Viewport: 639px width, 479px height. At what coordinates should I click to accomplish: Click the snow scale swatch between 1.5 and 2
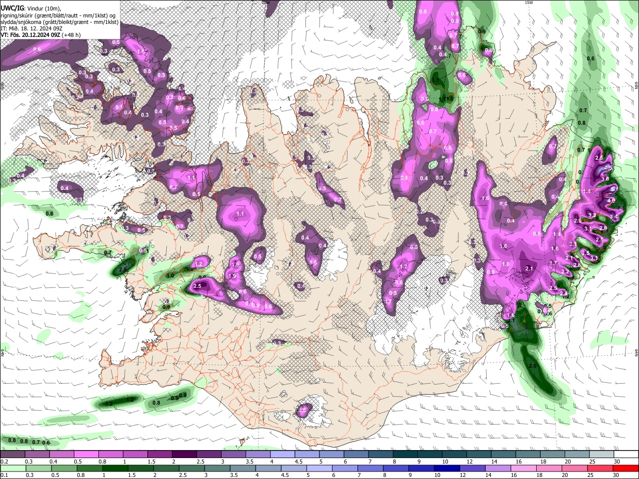(x=160, y=455)
